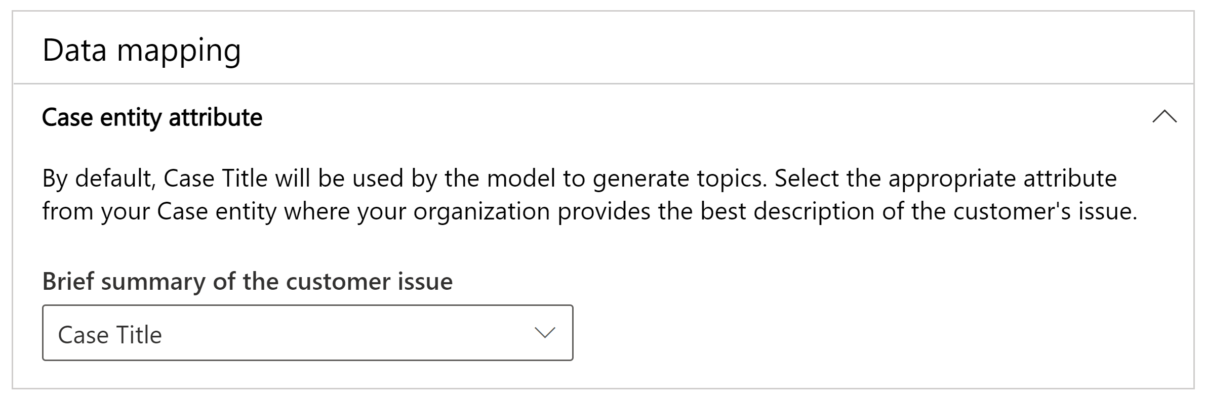Click the words 'customer issue' in the field label
The height and width of the screenshot is (400, 1206).
[x=369, y=281]
